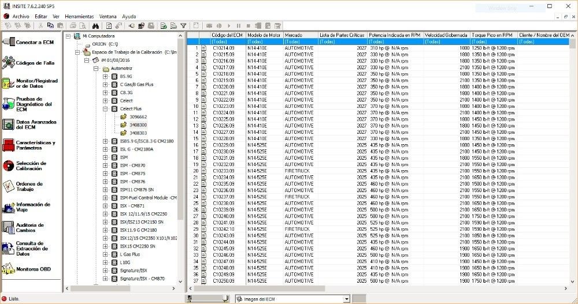This screenshot has height=304, width=578.
Task: Click the copy icon in toolbar
Action: pyautogui.click(x=51, y=26)
